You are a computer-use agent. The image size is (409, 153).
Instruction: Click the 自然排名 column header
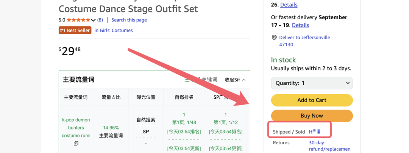click(184, 97)
